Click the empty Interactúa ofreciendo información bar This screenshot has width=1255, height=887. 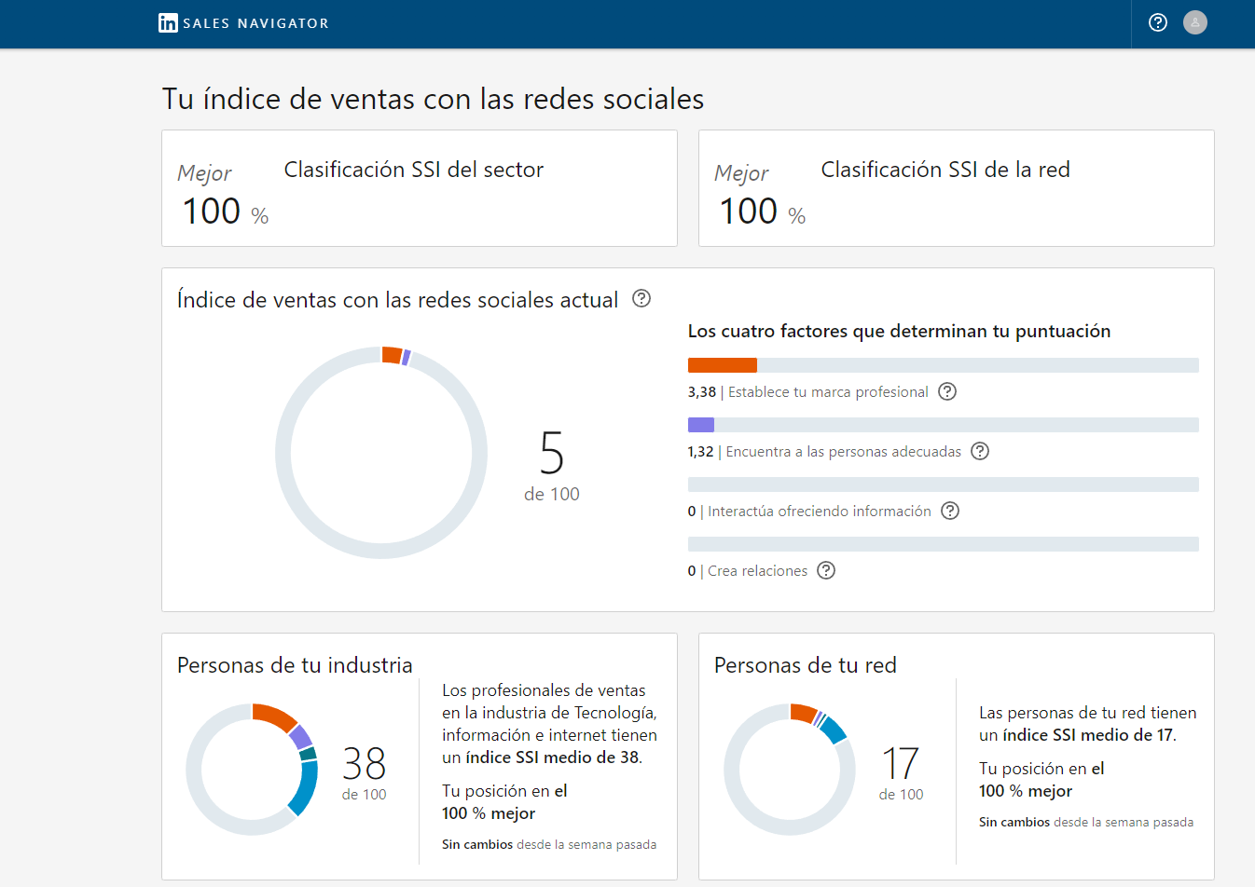click(944, 484)
